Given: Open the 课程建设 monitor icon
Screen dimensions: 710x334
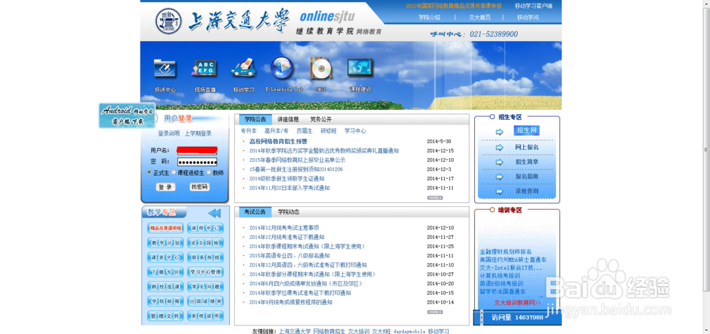Looking at the screenshot, I should (360, 68).
